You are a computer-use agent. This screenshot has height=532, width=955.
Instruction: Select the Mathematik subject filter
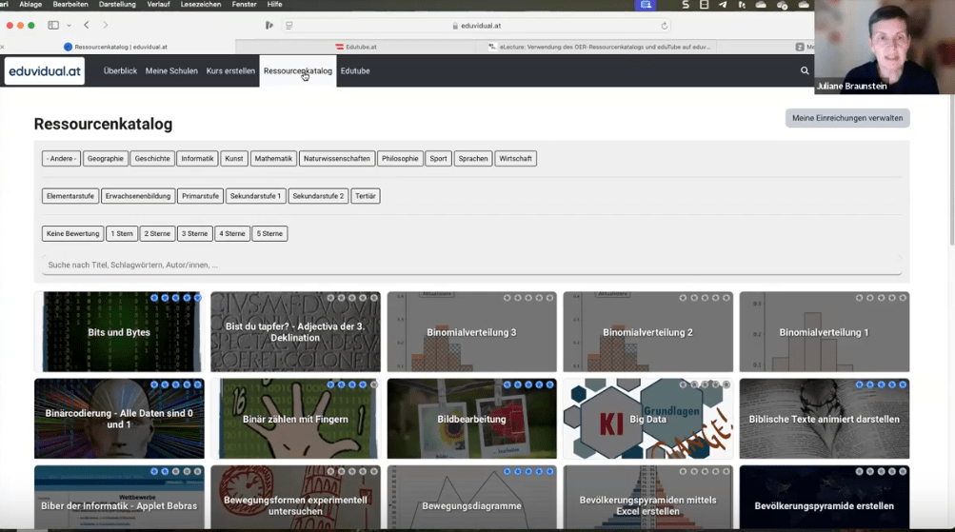click(x=273, y=159)
